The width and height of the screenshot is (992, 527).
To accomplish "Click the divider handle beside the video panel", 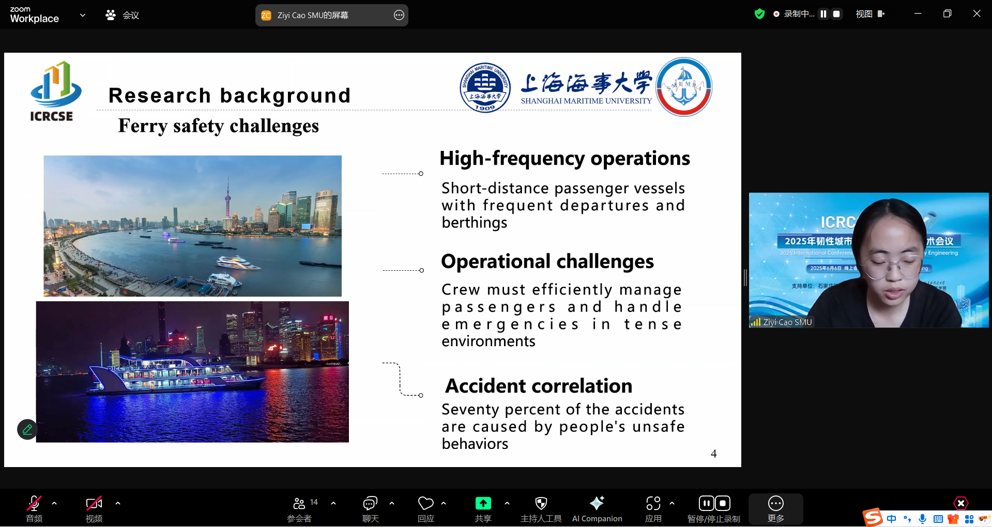I will pos(745,277).
